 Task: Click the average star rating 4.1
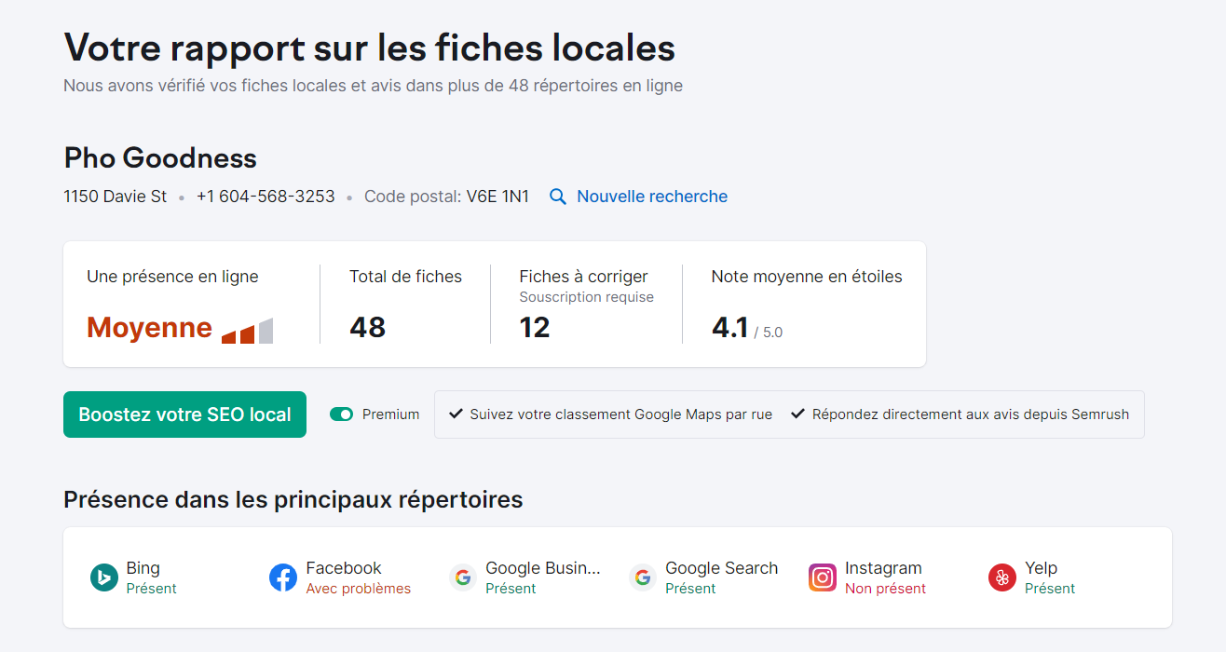coord(730,328)
